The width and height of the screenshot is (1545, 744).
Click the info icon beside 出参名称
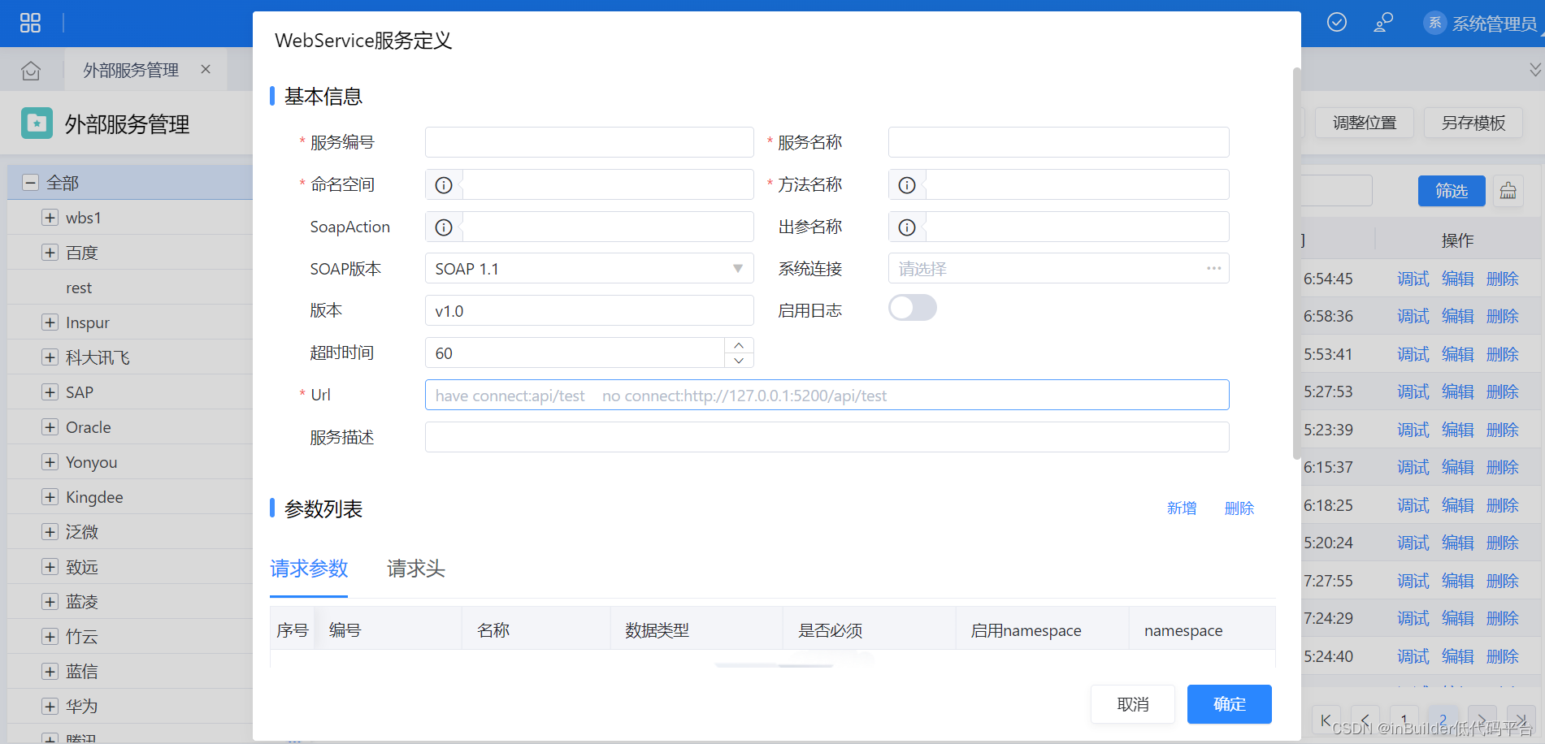tap(907, 227)
